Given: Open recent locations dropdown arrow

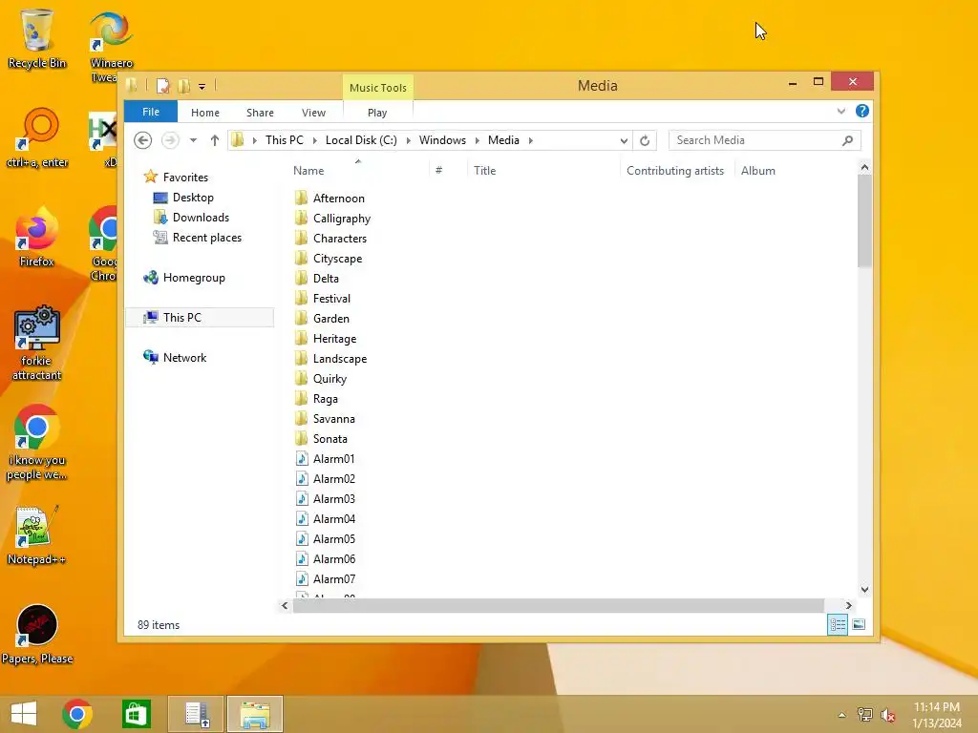Looking at the screenshot, I should (193, 140).
